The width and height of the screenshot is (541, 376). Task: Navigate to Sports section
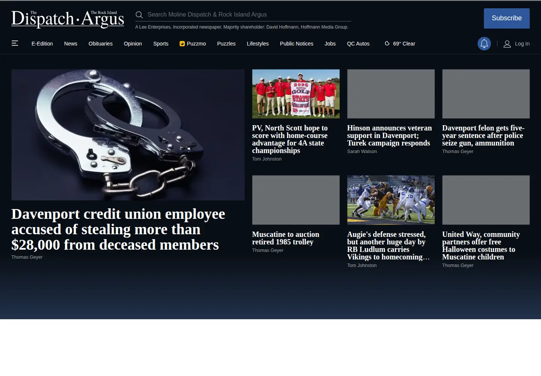tap(161, 44)
